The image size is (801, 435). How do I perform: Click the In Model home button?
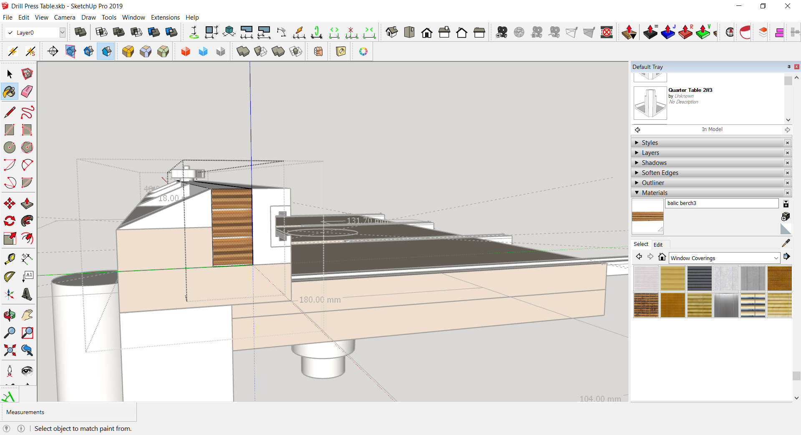pyautogui.click(x=662, y=257)
